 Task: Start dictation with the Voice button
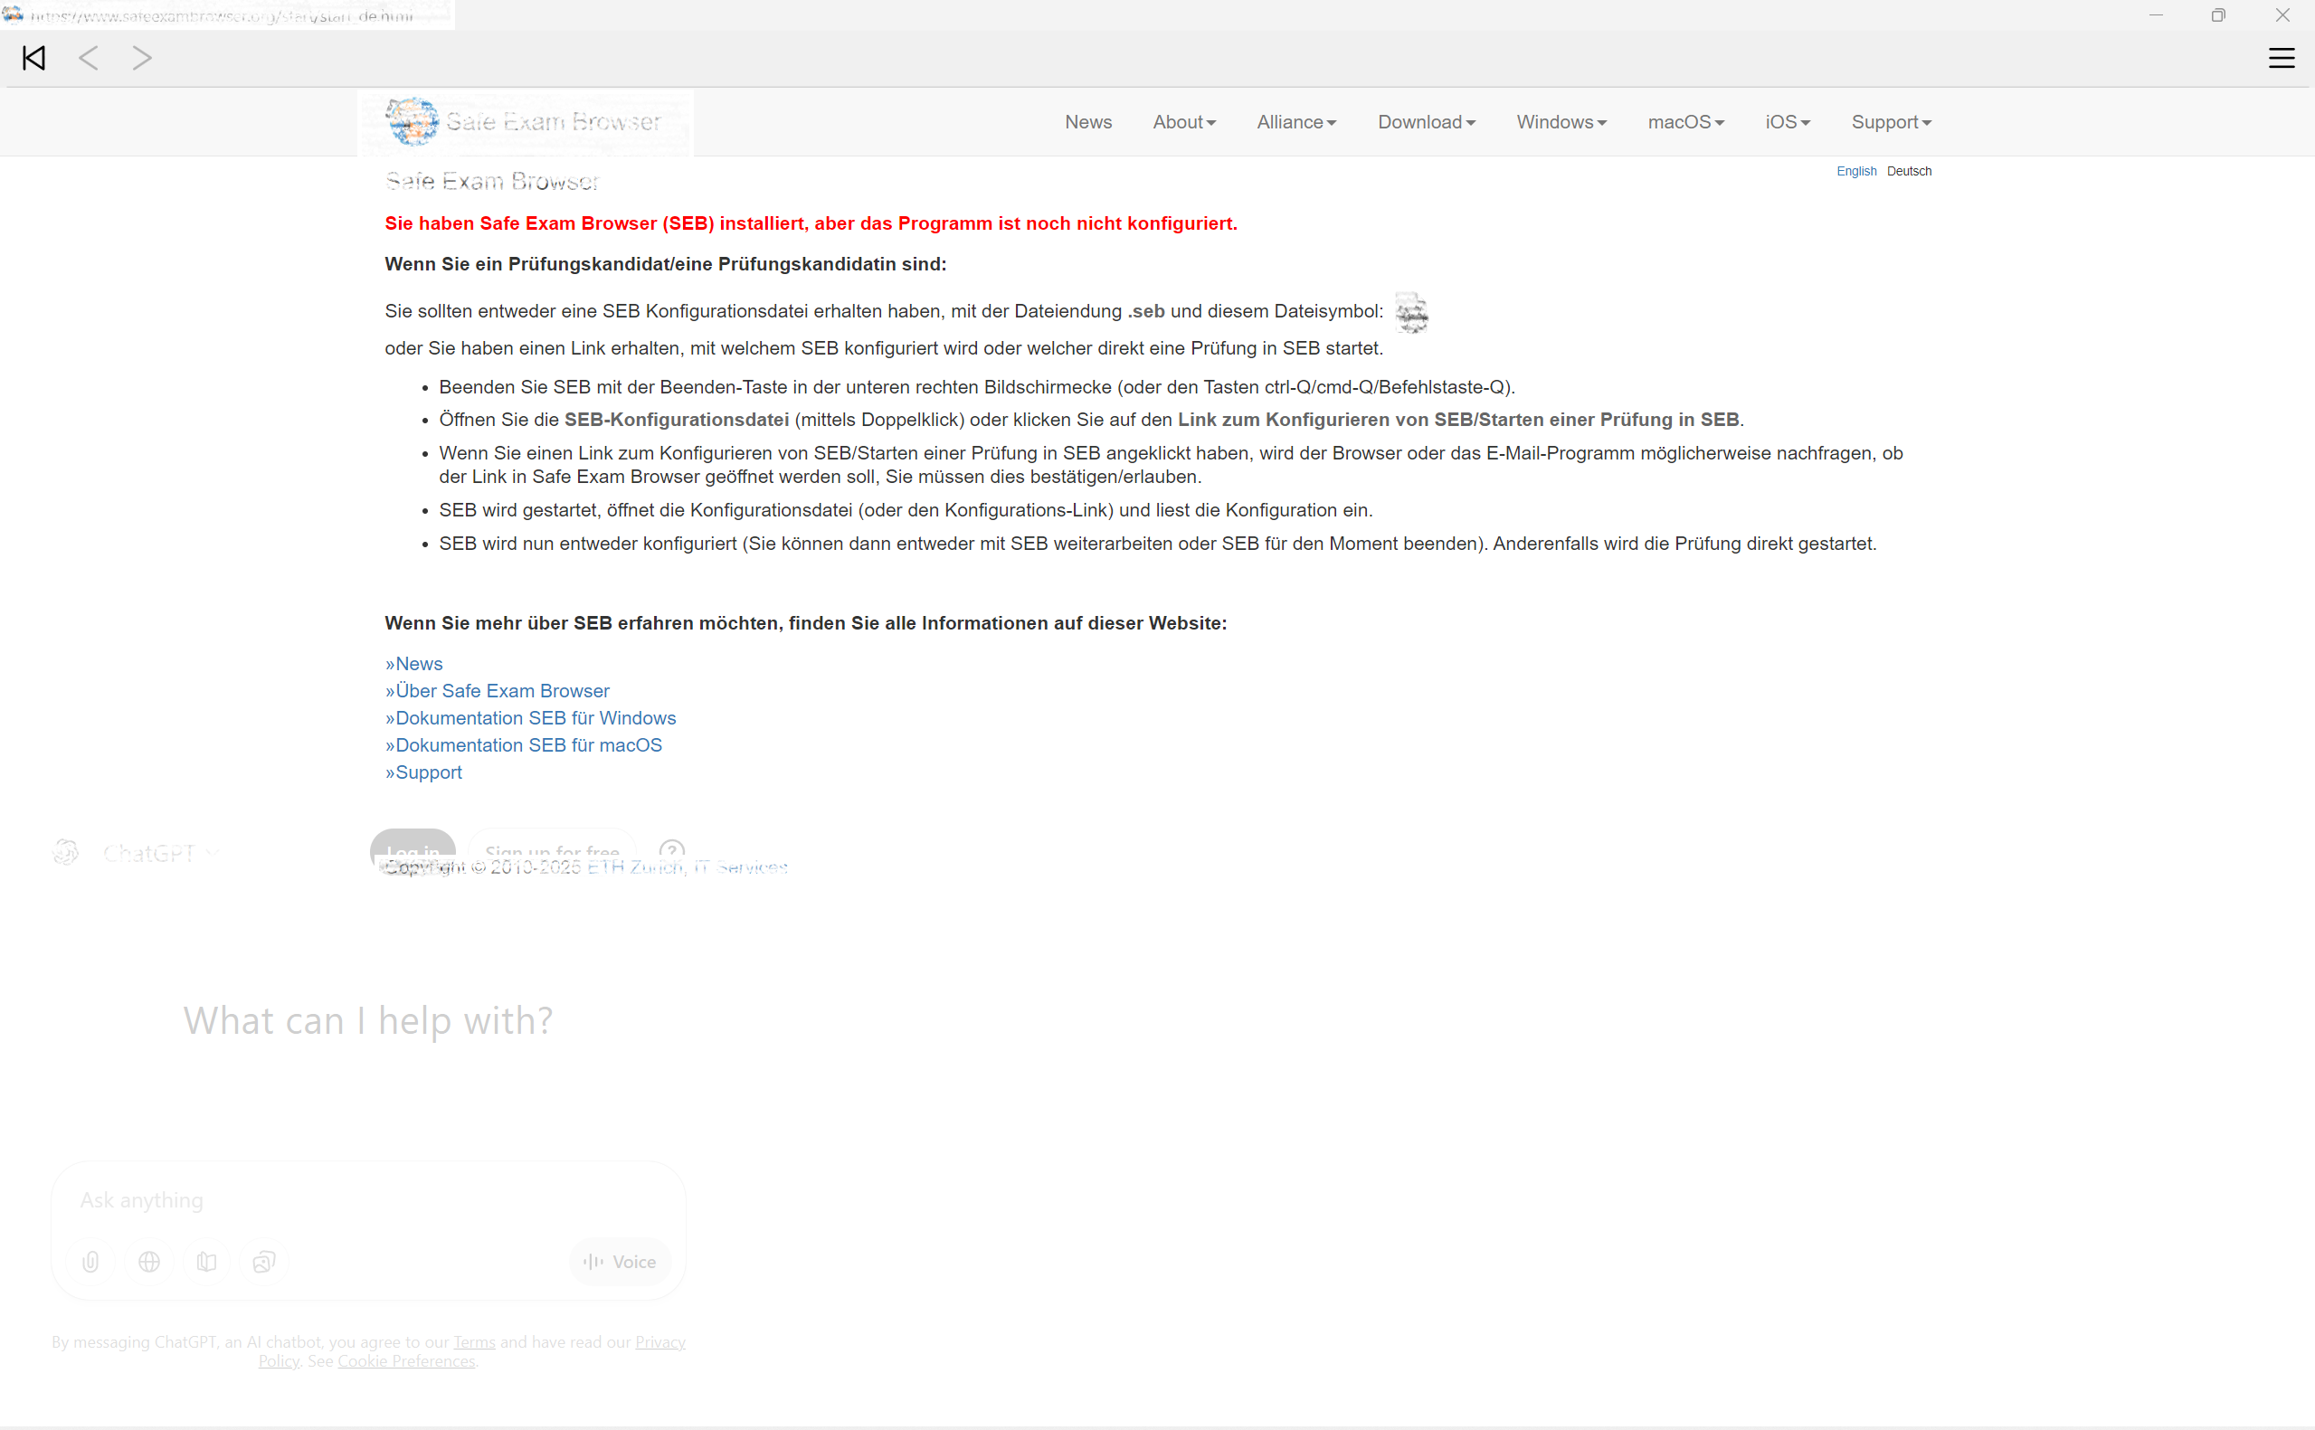pos(620,1261)
